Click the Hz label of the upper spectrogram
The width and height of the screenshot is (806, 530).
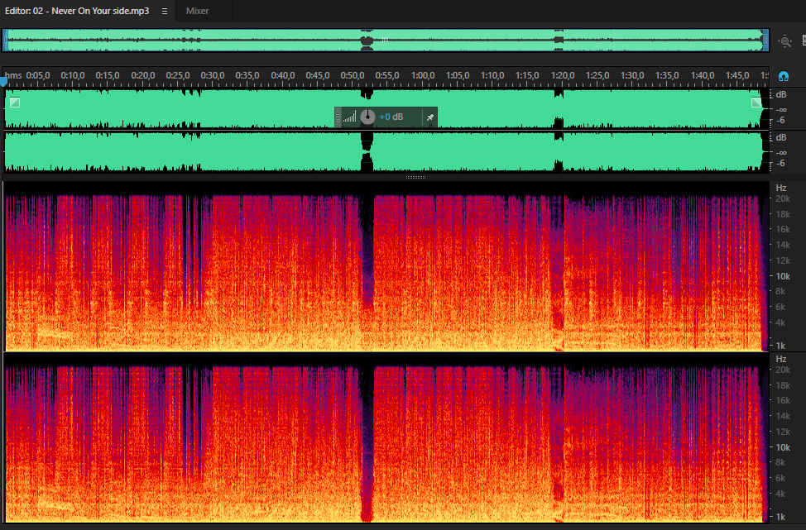[x=781, y=188]
